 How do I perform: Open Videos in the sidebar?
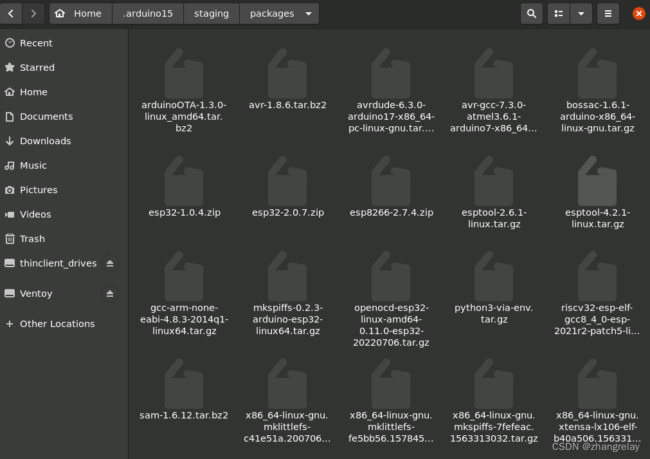tap(64, 214)
